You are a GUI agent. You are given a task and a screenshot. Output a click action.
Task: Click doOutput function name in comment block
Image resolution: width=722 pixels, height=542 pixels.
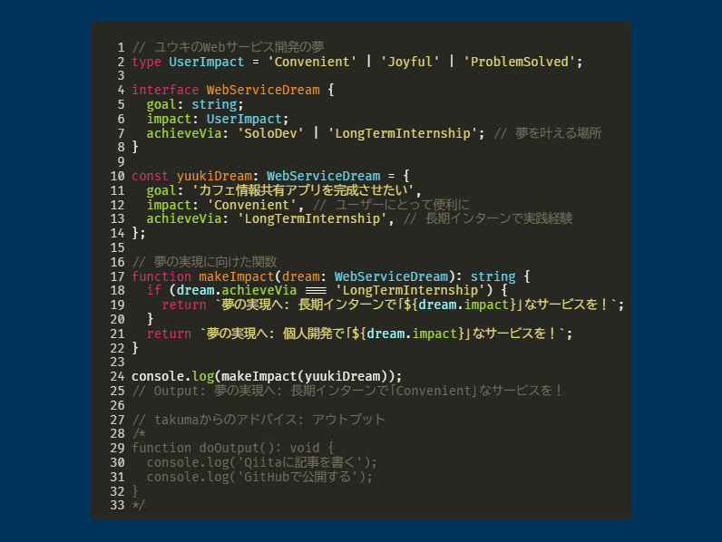click(x=232, y=448)
